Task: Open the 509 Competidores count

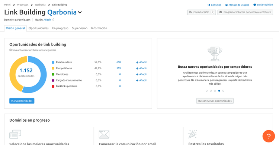Action: pos(119,68)
